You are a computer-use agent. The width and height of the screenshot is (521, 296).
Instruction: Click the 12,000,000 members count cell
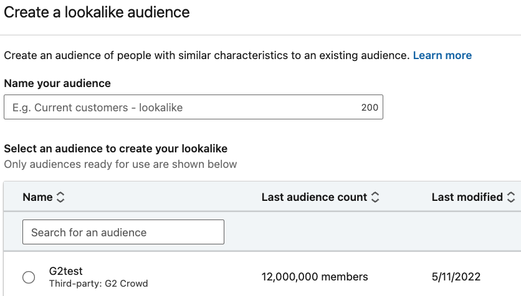pos(315,277)
